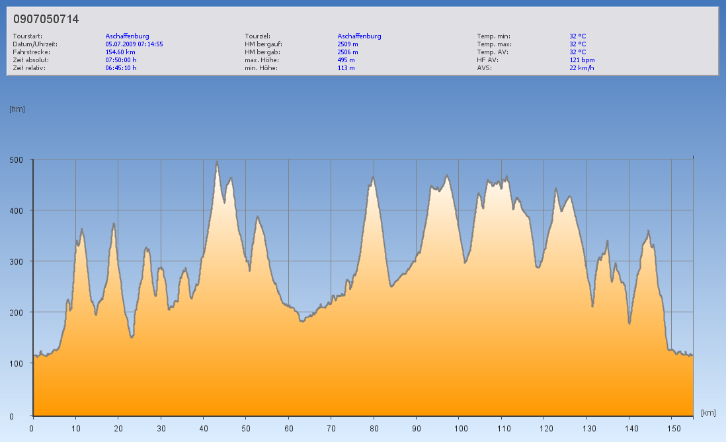Select the max. Höhe value 495 m
Screen dimensions: 726x442
(346, 60)
